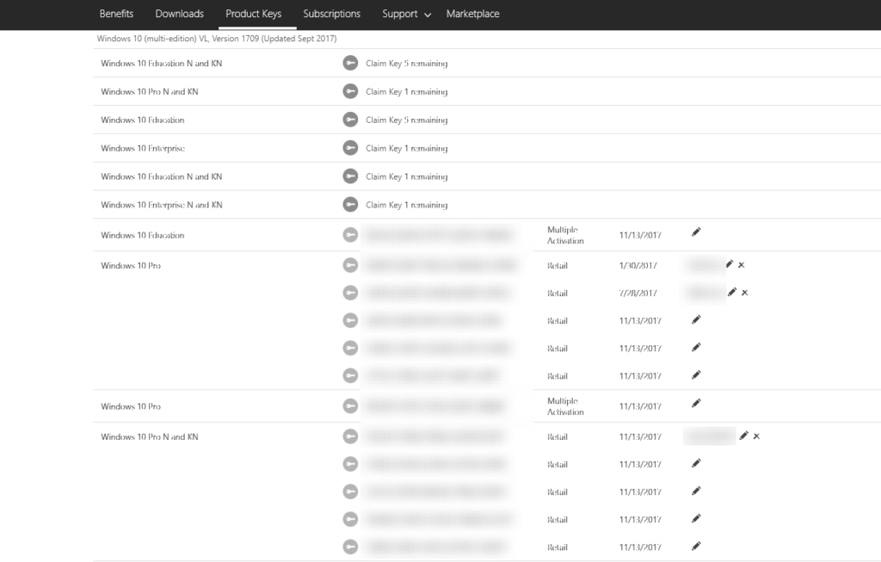
Task: Click blurred note field in the 1/30/2017 row
Action: pyautogui.click(x=705, y=265)
